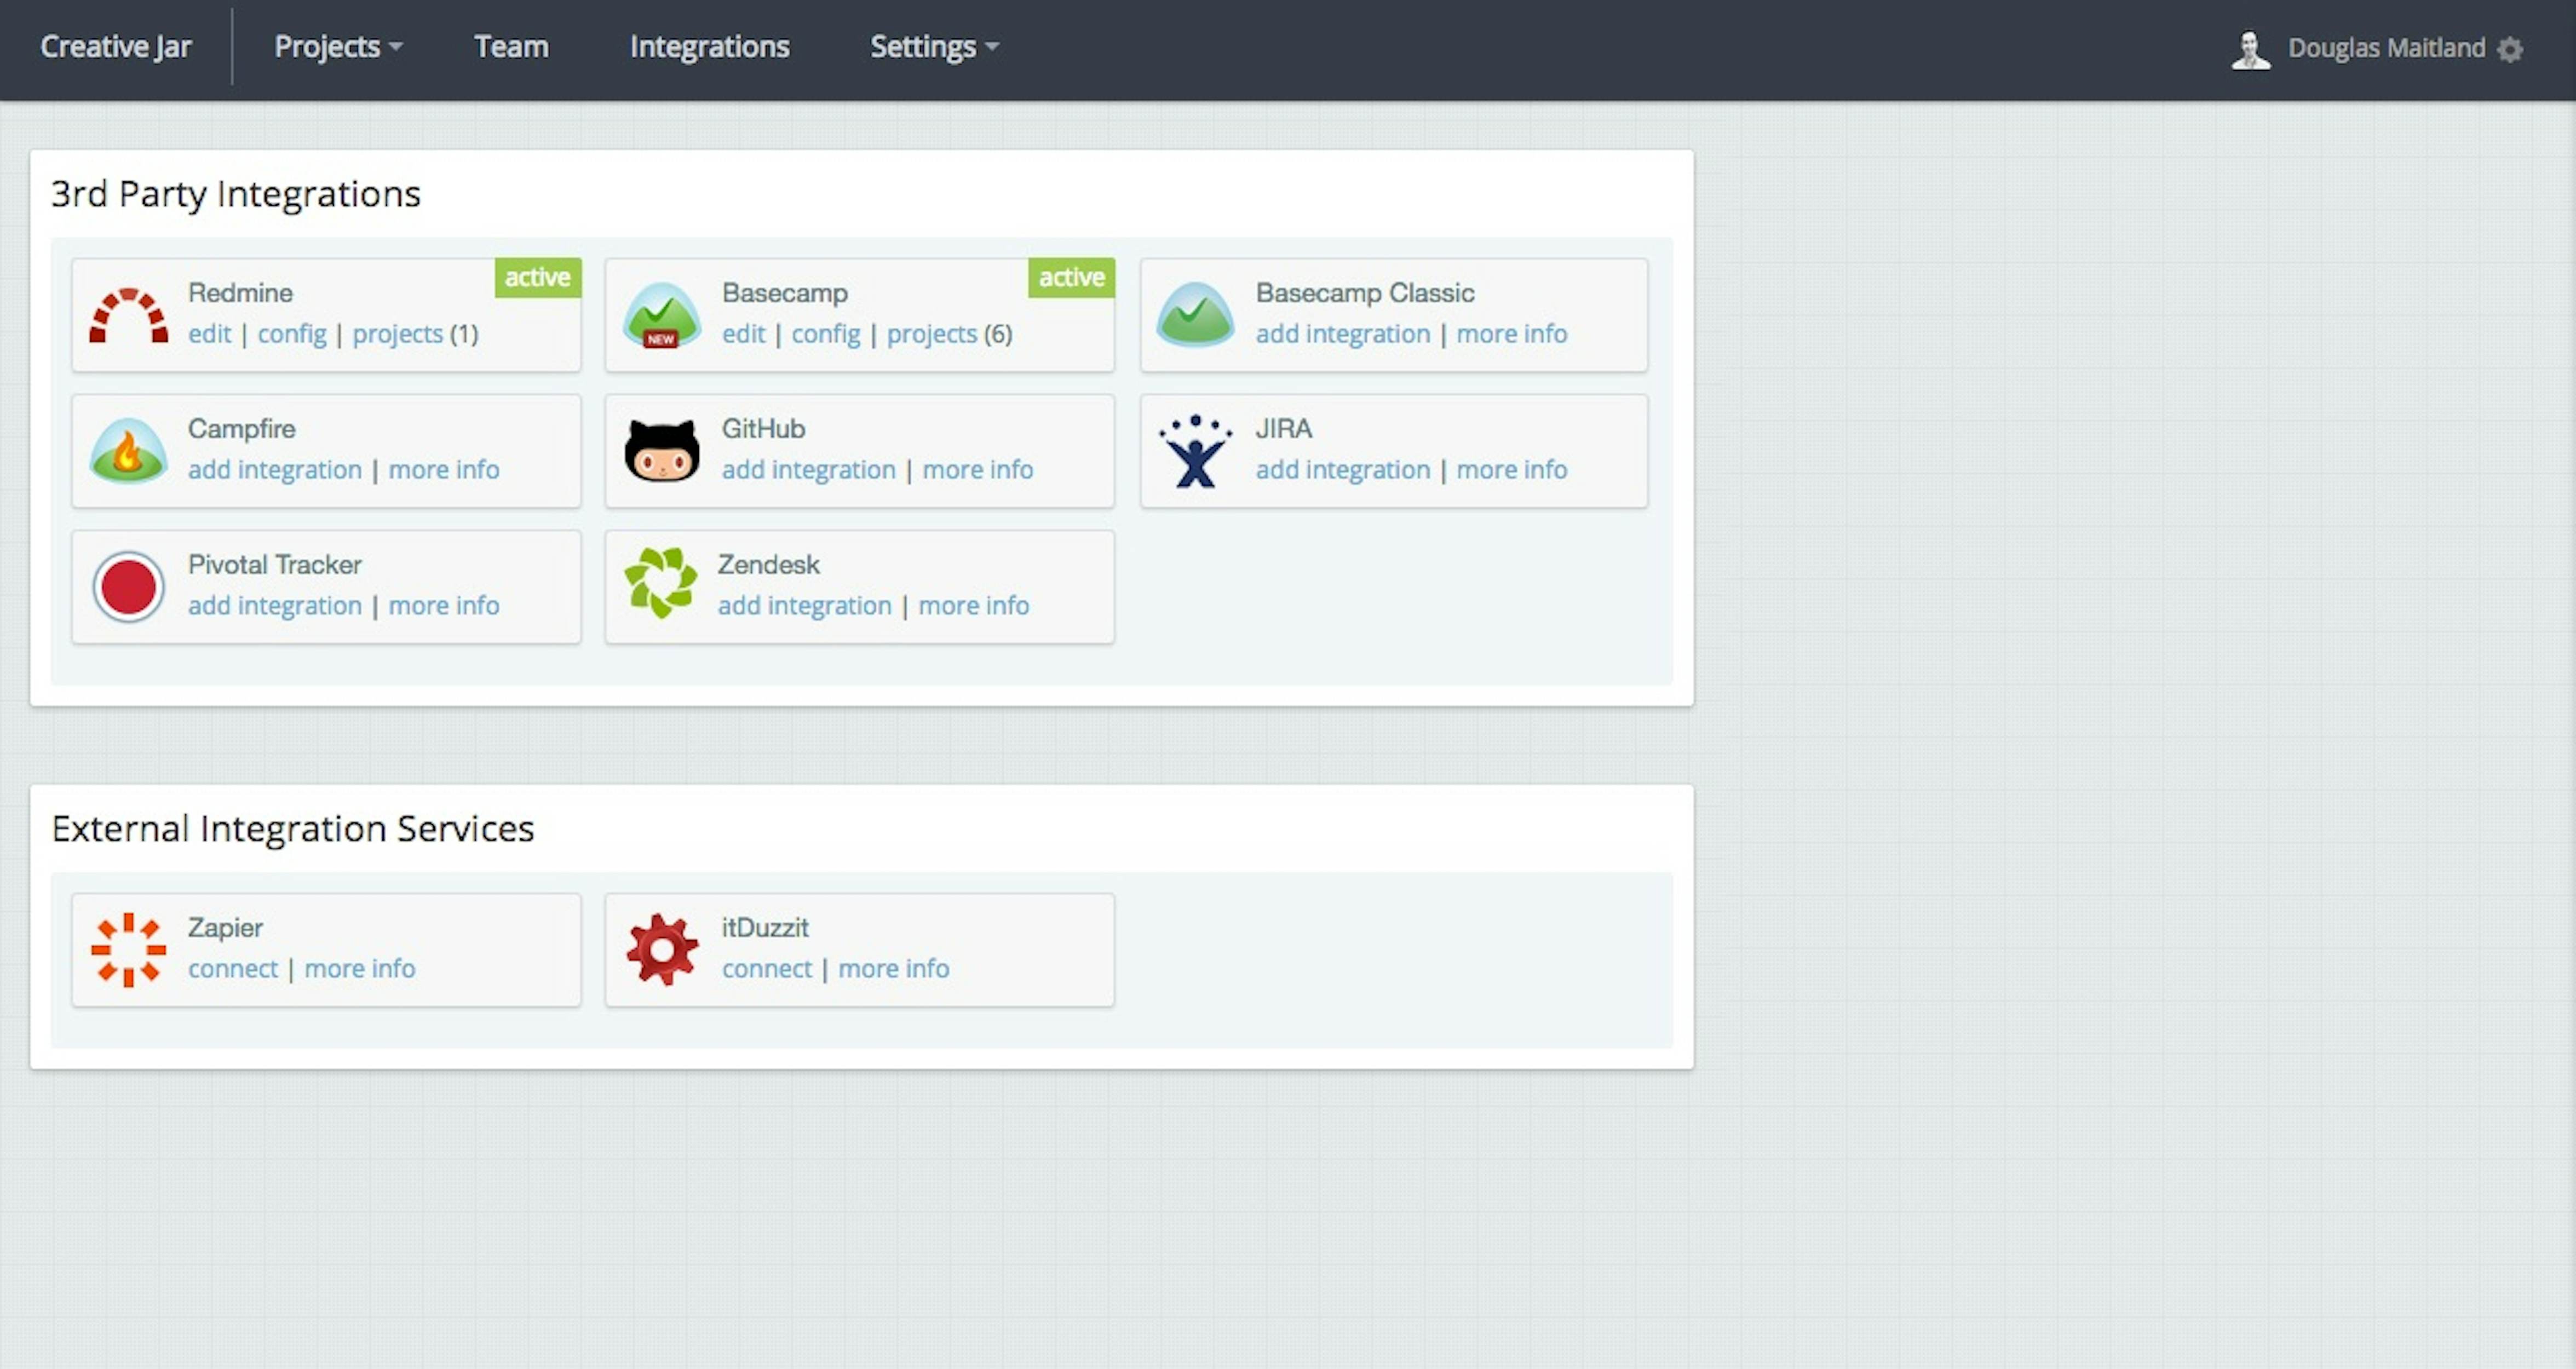This screenshot has height=1369, width=2576.
Task: Add integration for GitHub
Action: 808,470
